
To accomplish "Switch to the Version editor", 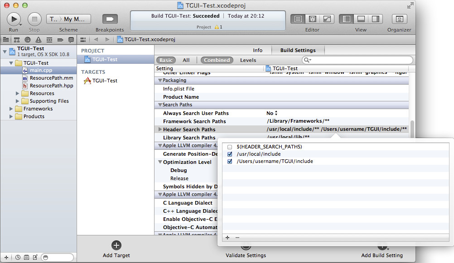I will [x=327, y=19].
